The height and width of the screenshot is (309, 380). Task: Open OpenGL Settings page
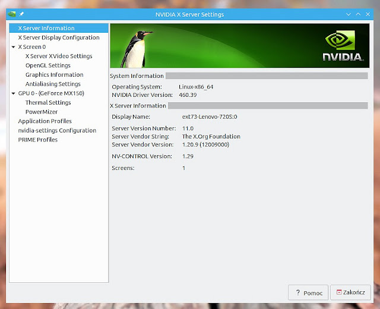48,65
